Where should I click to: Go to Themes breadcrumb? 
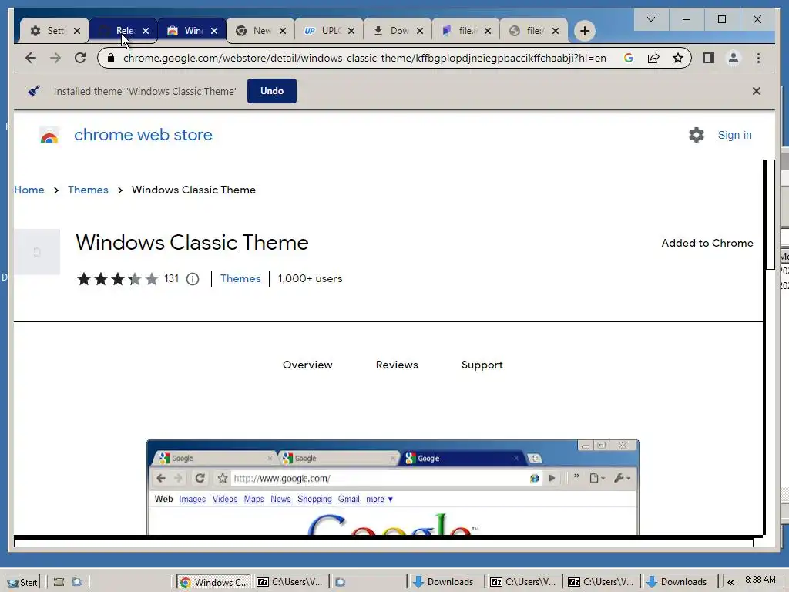tap(88, 190)
